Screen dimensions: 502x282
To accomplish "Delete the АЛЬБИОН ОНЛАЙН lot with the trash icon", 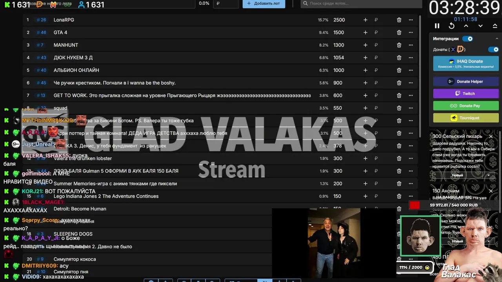I will pyautogui.click(x=399, y=70).
